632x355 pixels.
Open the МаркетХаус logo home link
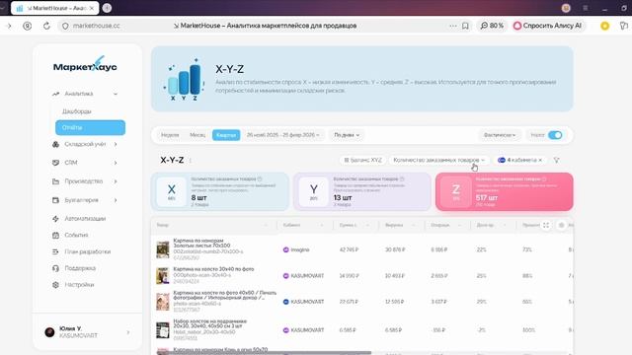[x=85, y=65]
